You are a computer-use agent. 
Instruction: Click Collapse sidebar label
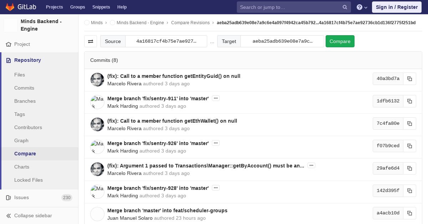coord(33,215)
